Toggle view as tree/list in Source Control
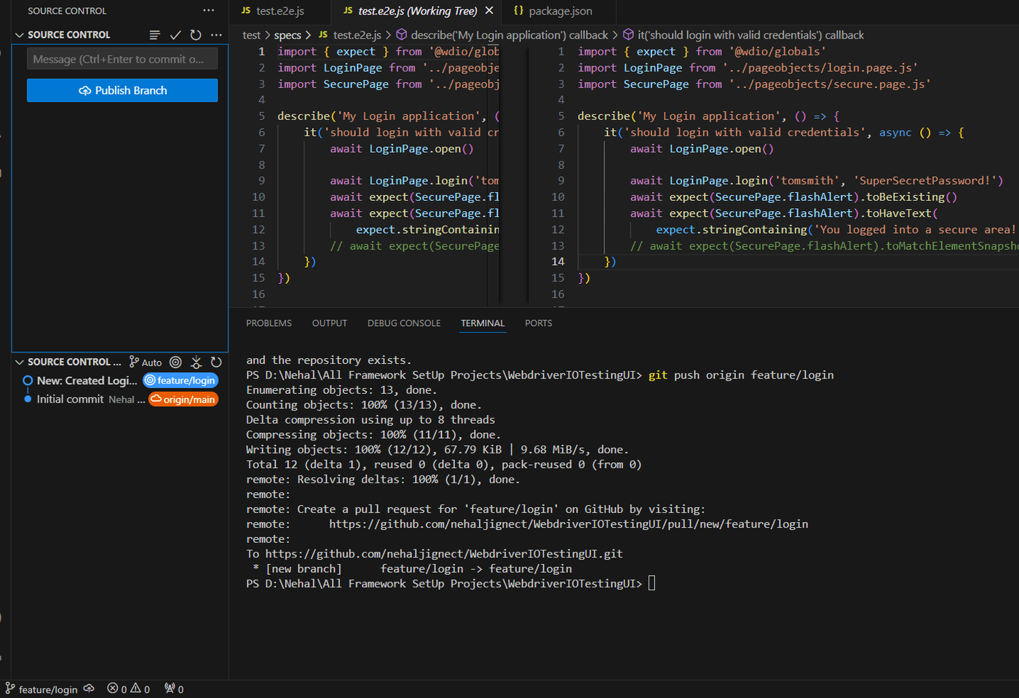The width and height of the screenshot is (1019, 698). [154, 35]
